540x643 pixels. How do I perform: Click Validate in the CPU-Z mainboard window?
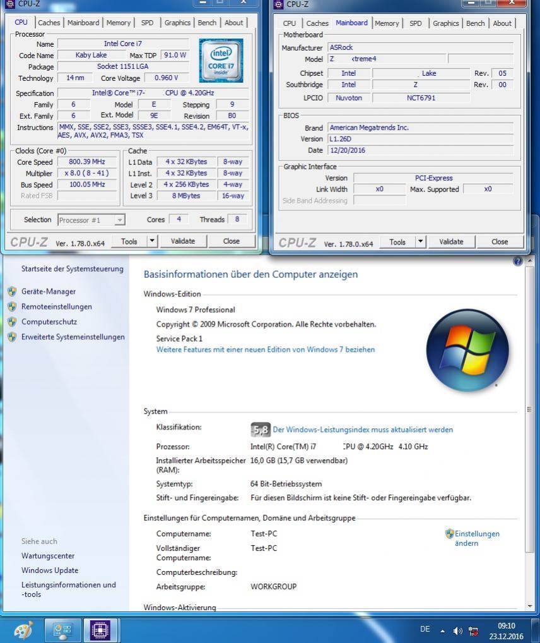coord(451,241)
